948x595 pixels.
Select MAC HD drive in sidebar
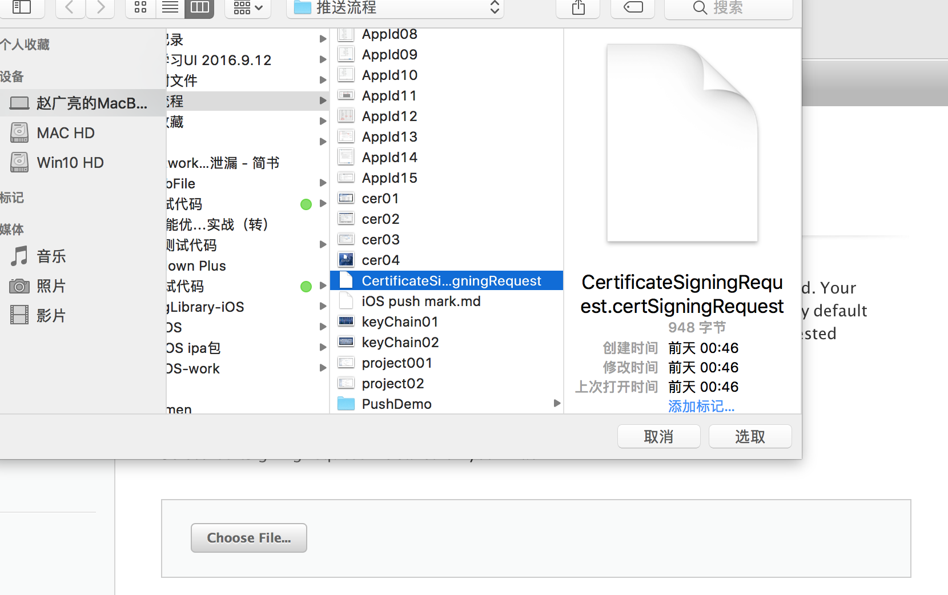[65, 133]
